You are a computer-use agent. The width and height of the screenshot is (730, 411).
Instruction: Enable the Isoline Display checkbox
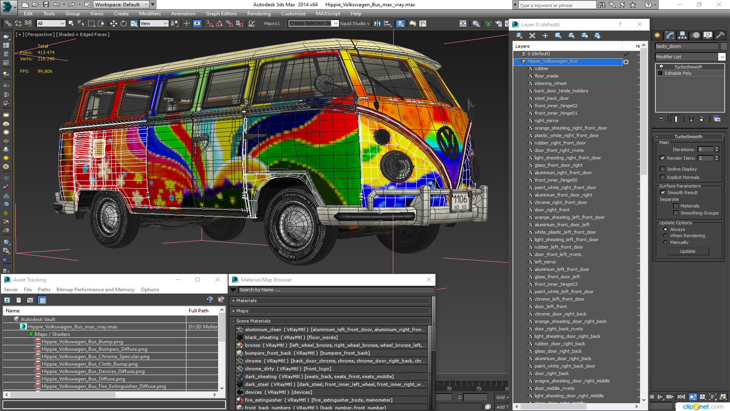662,169
